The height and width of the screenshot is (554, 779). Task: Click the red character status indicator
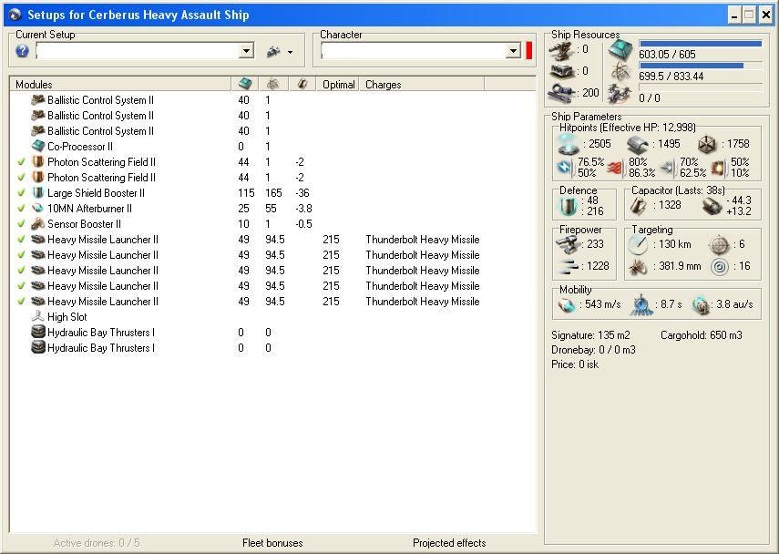[529, 51]
